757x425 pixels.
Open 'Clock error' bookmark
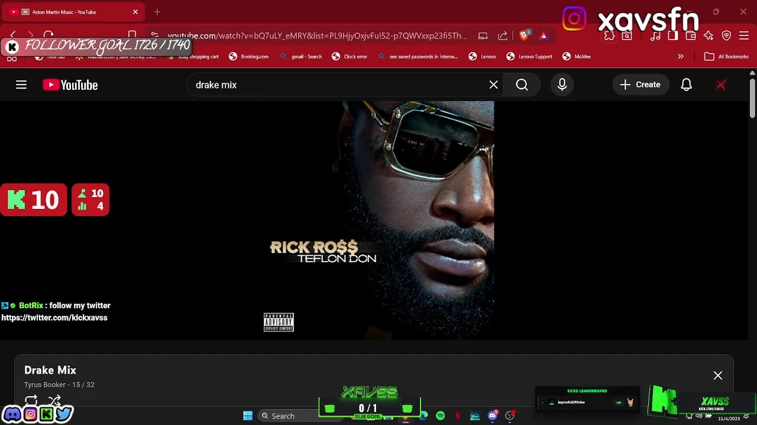350,57
